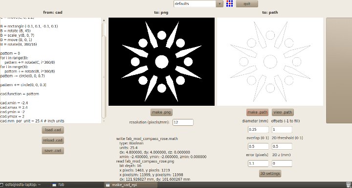Click the cad editor scrollbar down arrow
Image resolution: width=352 pixels, height=188 pixels.
point(104,121)
